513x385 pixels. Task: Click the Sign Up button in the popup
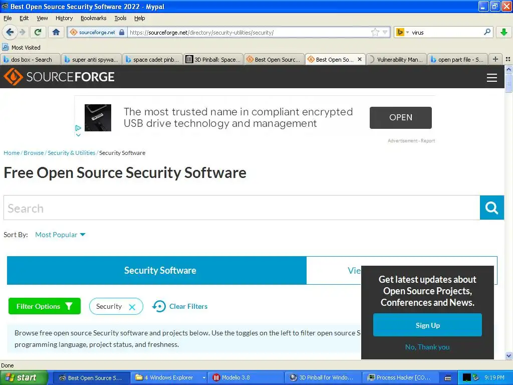[x=427, y=325]
